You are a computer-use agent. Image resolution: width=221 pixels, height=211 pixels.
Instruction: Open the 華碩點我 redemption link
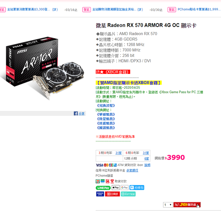pyautogui.click(x=106, y=114)
